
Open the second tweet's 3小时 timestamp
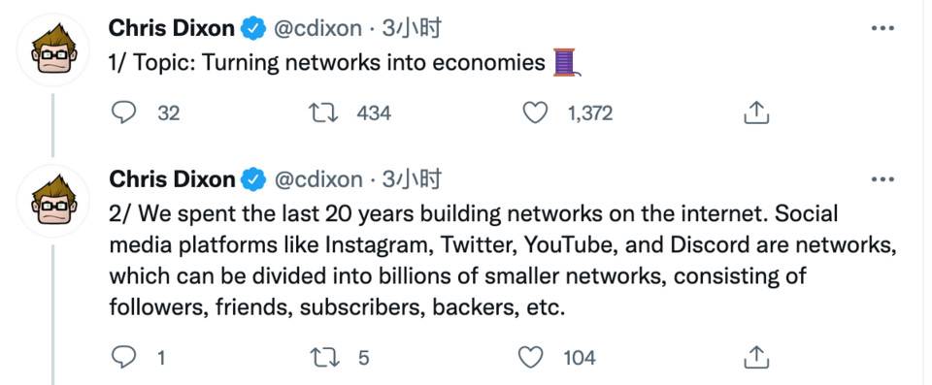pyautogui.click(x=412, y=179)
